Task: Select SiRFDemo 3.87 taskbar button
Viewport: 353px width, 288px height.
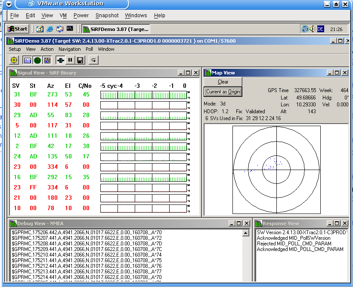Action: point(116,29)
